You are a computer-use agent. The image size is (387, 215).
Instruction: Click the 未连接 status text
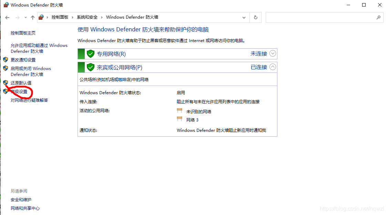click(259, 53)
